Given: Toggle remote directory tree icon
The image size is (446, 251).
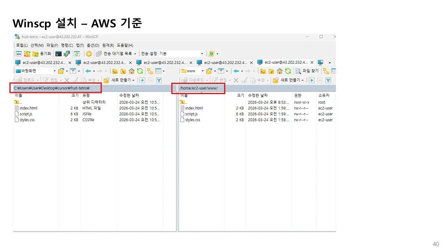Looking at the screenshot, I should [326, 71].
